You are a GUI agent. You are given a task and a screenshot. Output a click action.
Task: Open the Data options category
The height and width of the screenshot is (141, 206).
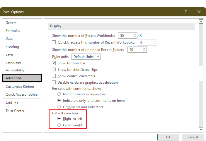[22, 39]
